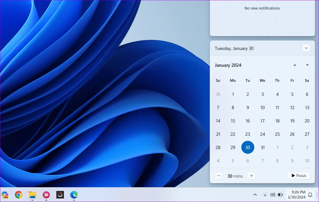Start a Focus session

click(x=298, y=176)
